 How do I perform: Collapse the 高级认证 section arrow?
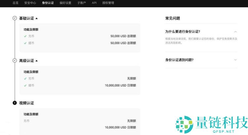(x=36, y=61)
